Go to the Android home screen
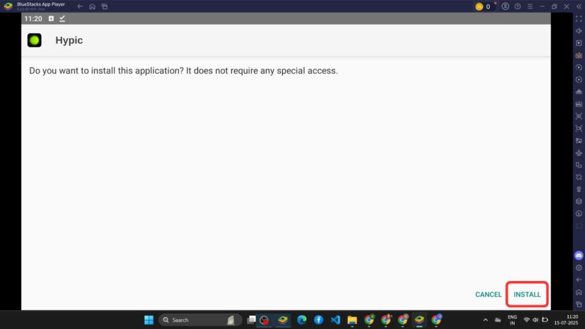The image size is (585, 329). pyautogui.click(x=92, y=6)
